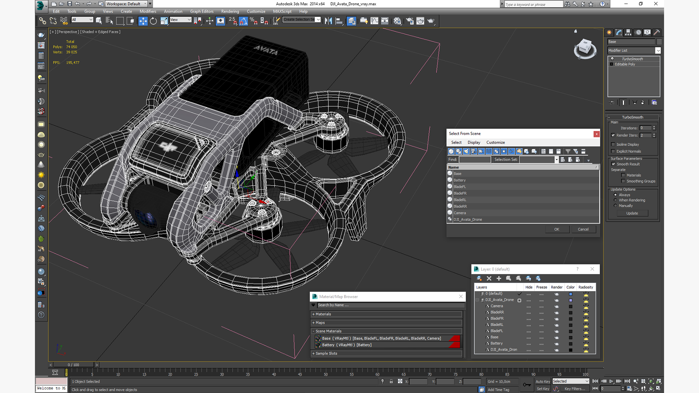The image size is (699, 393).
Task: Open the Workspace: Default dropdown
Action: (126, 4)
